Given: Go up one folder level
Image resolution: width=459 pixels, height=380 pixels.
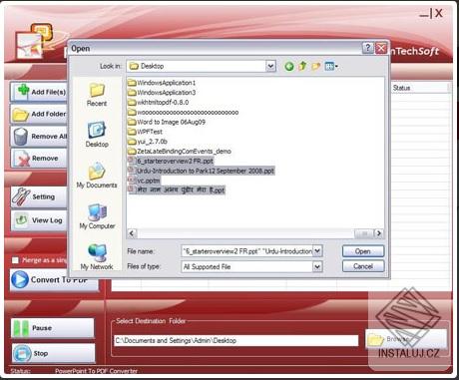Looking at the screenshot, I should tap(302, 66).
